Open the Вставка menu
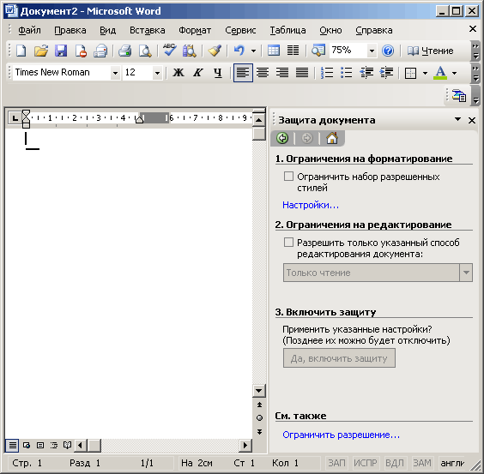484x474 pixels. pos(148,30)
